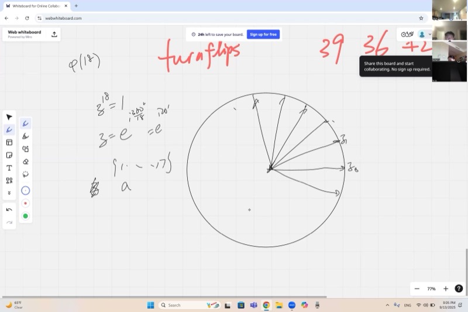
Task: Select the green pen color swatch
Action: coord(25,216)
